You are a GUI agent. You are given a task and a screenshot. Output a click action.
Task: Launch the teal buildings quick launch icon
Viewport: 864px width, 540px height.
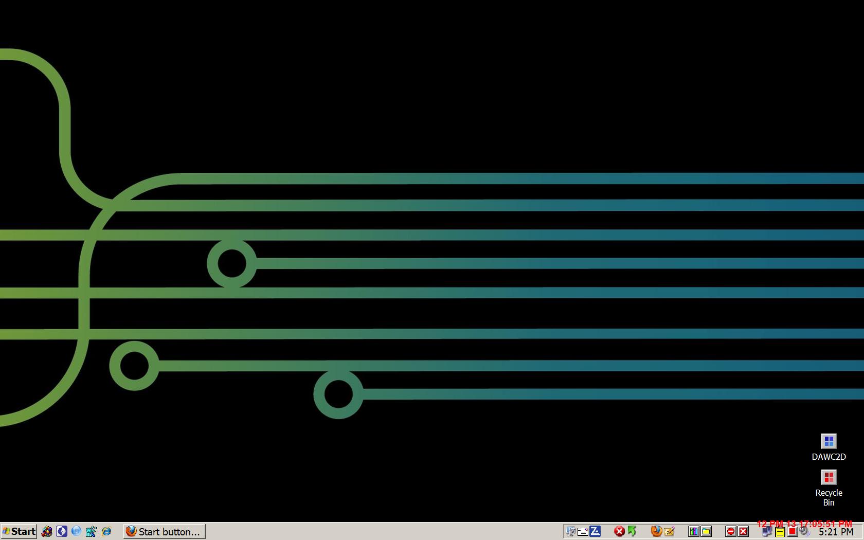pos(92,531)
